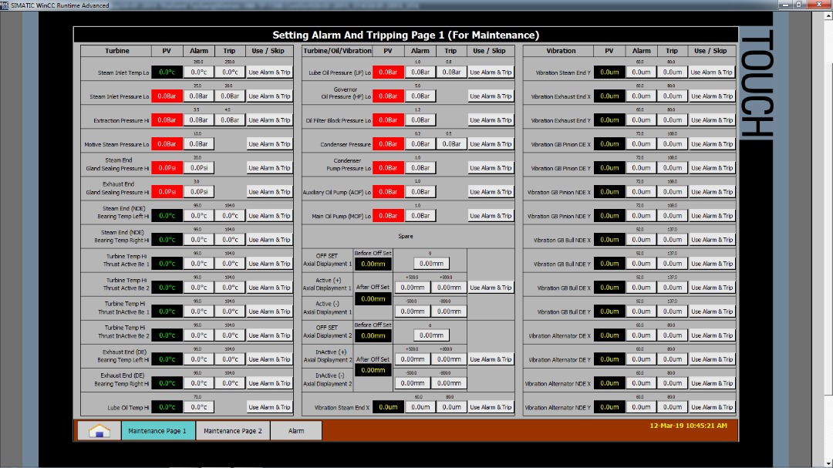Screen dimensions: 833x468
Task: Toggle Use Alarm & Trip for Vibration Steam End Y
Action: pyautogui.click(x=711, y=72)
